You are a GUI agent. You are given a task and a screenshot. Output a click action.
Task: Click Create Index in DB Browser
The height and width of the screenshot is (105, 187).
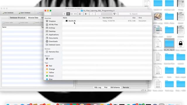(23, 23)
